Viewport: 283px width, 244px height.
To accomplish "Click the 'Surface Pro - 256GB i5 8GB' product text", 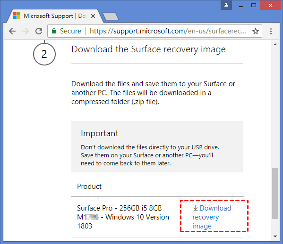I will click(120, 208).
